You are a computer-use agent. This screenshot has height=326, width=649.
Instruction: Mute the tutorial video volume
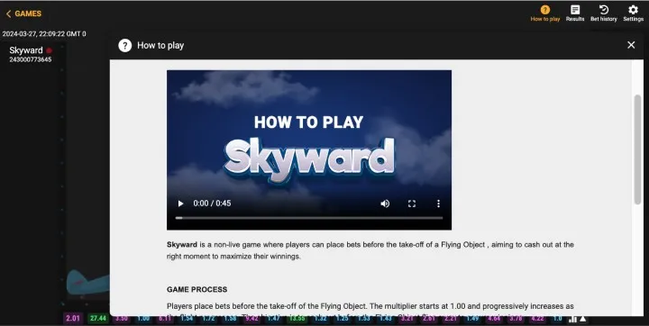coord(385,204)
